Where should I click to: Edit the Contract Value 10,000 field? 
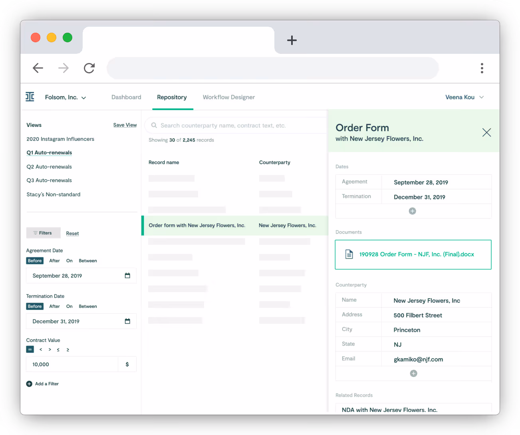(72, 364)
